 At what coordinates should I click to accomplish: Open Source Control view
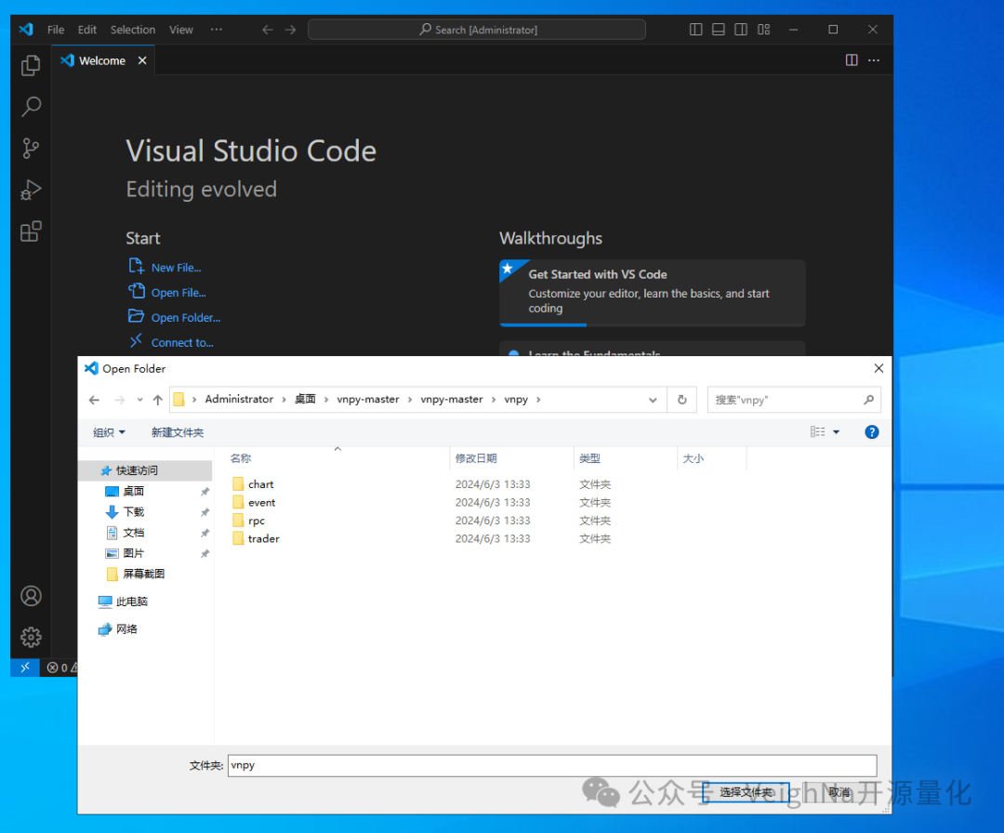(31, 148)
